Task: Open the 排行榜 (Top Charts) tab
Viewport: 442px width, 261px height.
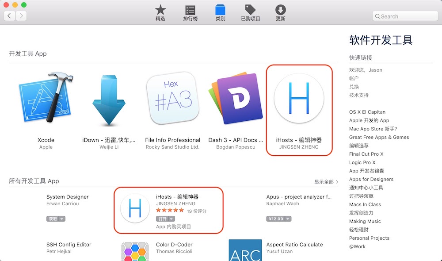Action: pos(190,13)
